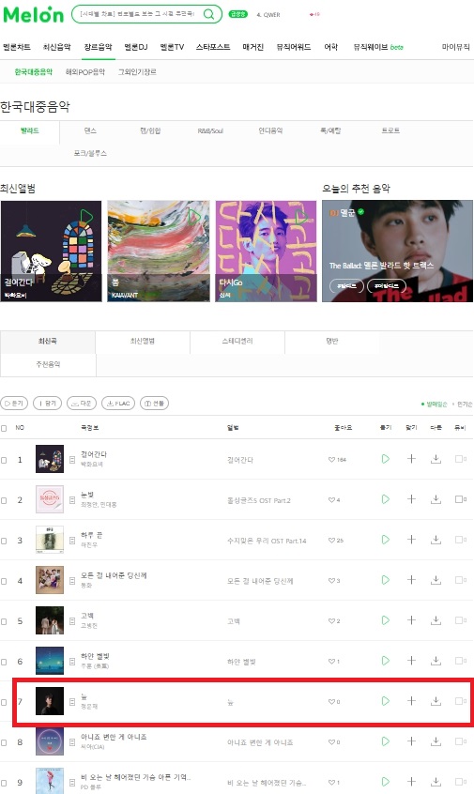Tick the checkbox for track 4
Image resolution: width=474 pixels, height=794 pixels.
pyautogui.click(x=4, y=581)
